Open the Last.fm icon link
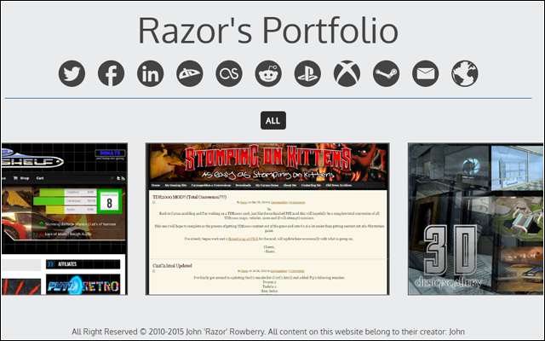Viewport: 545px width, 341px height. tap(229, 73)
